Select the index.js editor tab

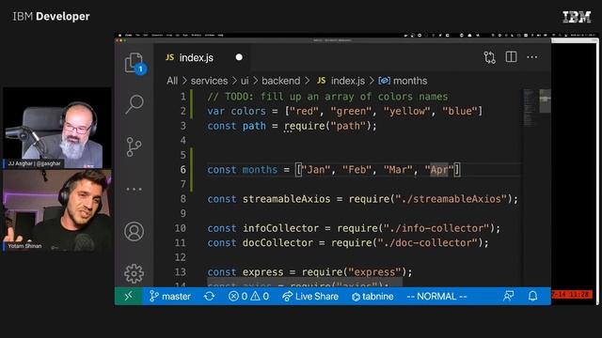tap(202, 57)
